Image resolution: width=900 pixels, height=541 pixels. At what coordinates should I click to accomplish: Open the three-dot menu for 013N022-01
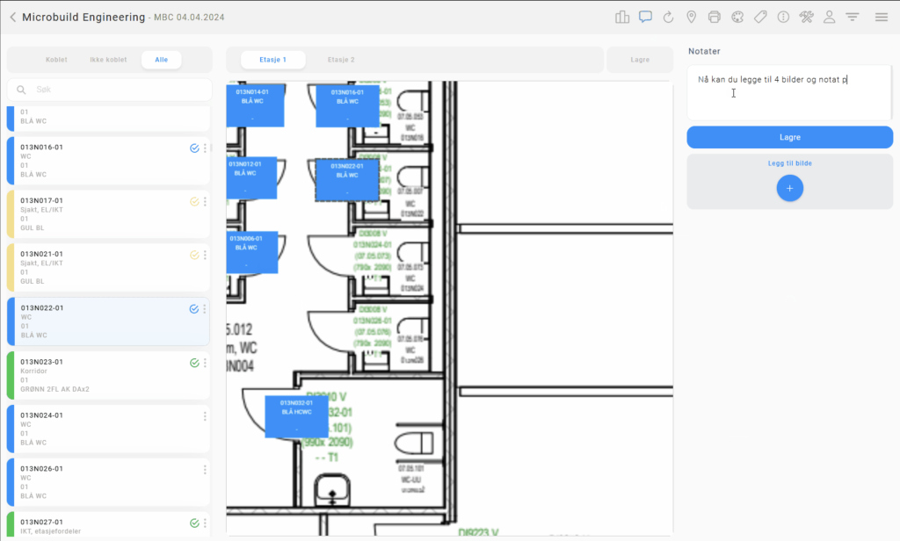(204, 309)
